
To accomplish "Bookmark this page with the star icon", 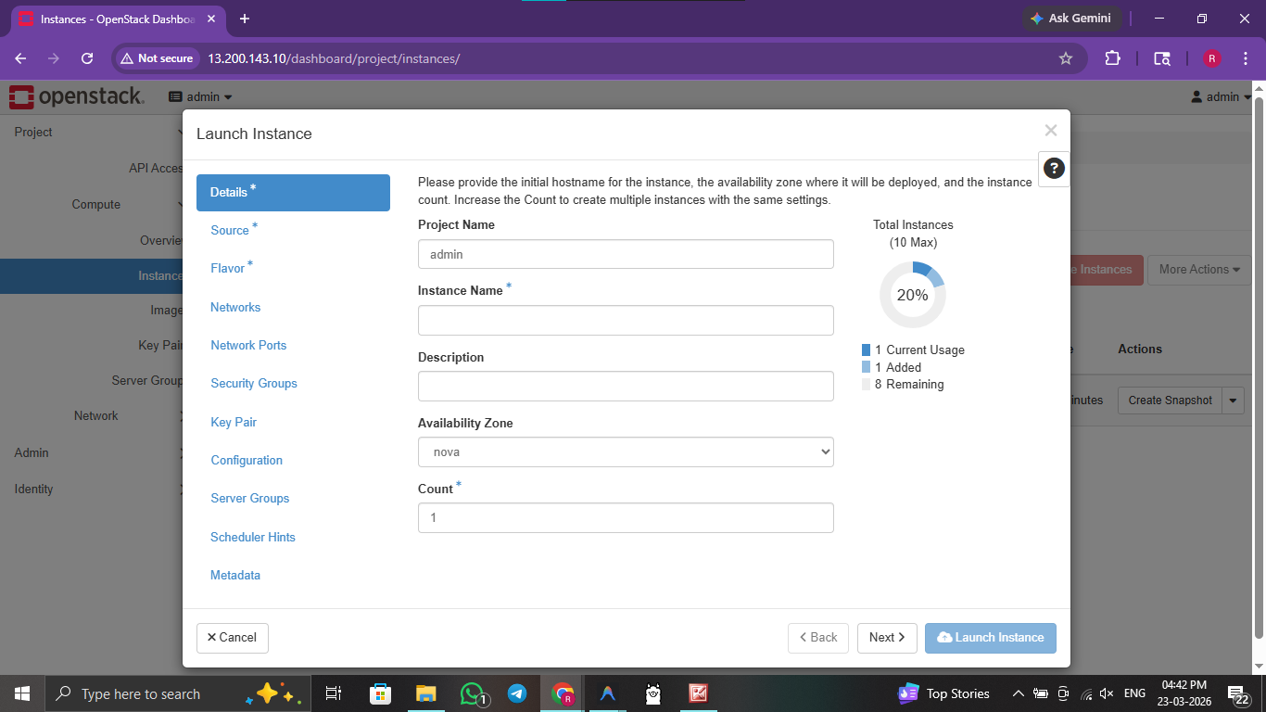I will coord(1066,58).
